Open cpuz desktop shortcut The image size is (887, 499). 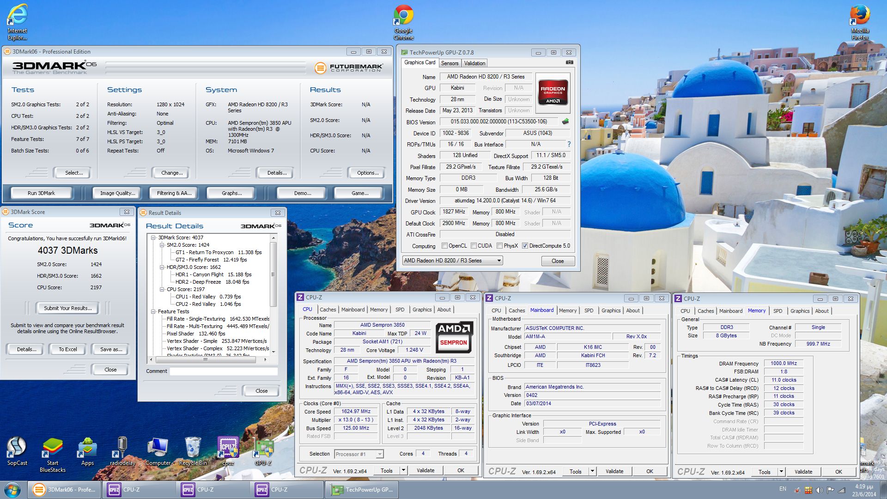pos(228,451)
